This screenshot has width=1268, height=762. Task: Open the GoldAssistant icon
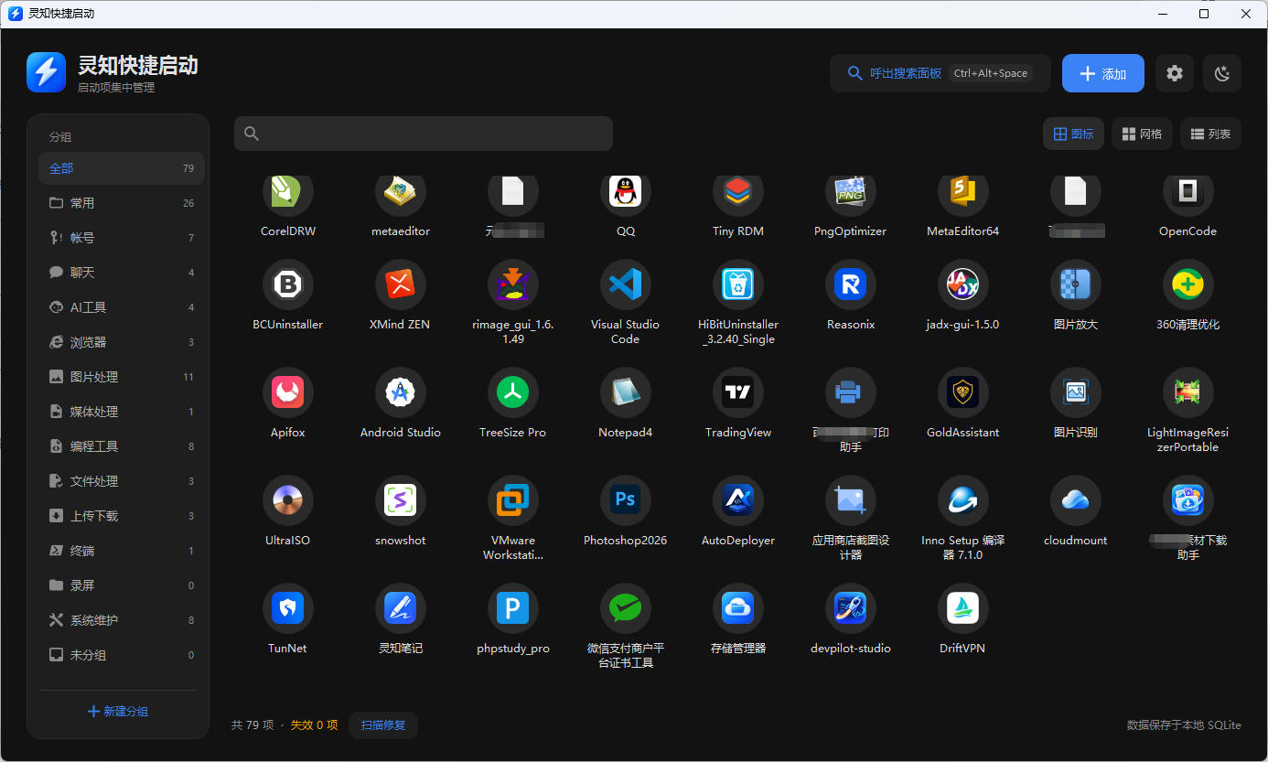(x=963, y=392)
